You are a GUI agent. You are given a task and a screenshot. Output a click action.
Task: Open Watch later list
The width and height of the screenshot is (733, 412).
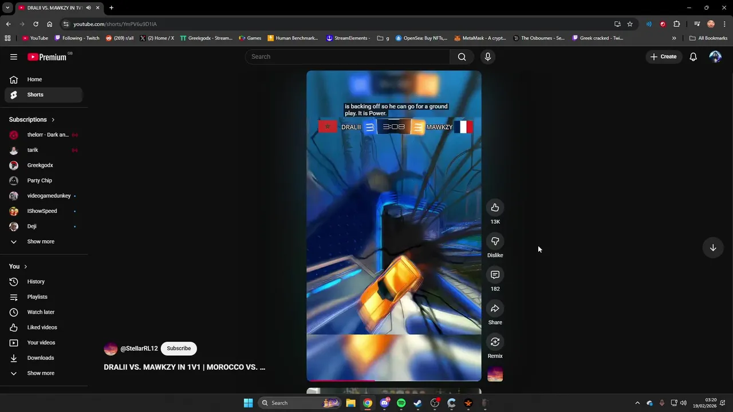click(x=44, y=312)
